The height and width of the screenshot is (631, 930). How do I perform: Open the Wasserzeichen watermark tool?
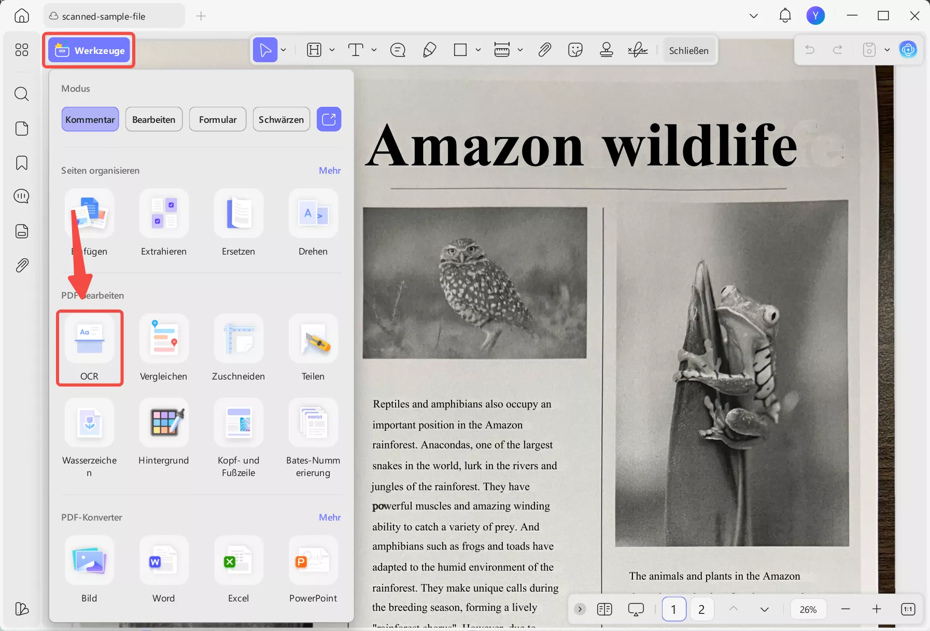pyautogui.click(x=89, y=439)
